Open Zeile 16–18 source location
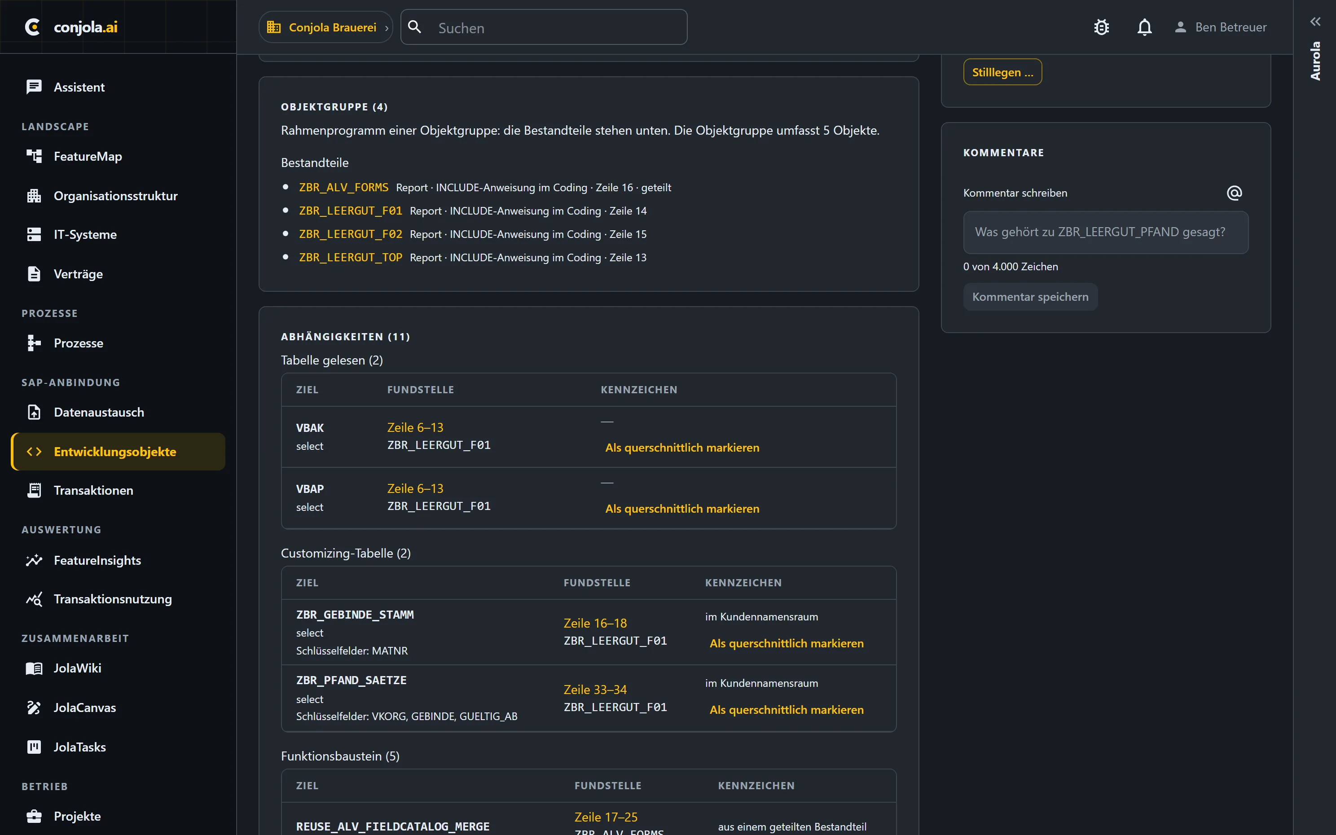 tap(595, 623)
